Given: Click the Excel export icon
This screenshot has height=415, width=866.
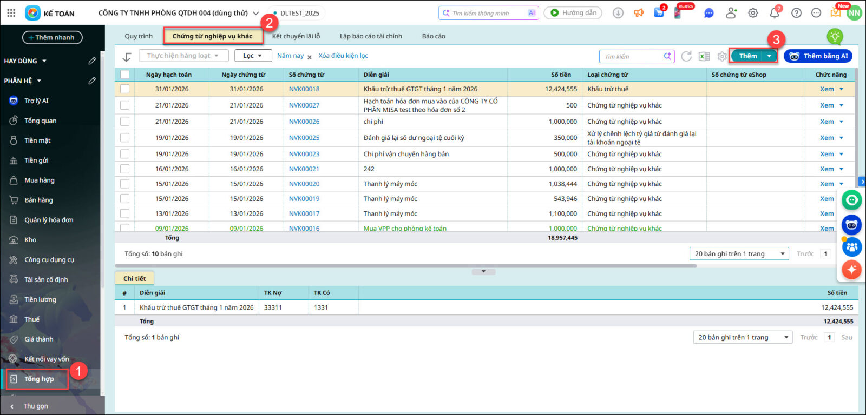Looking at the screenshot, I should point(704,56).
